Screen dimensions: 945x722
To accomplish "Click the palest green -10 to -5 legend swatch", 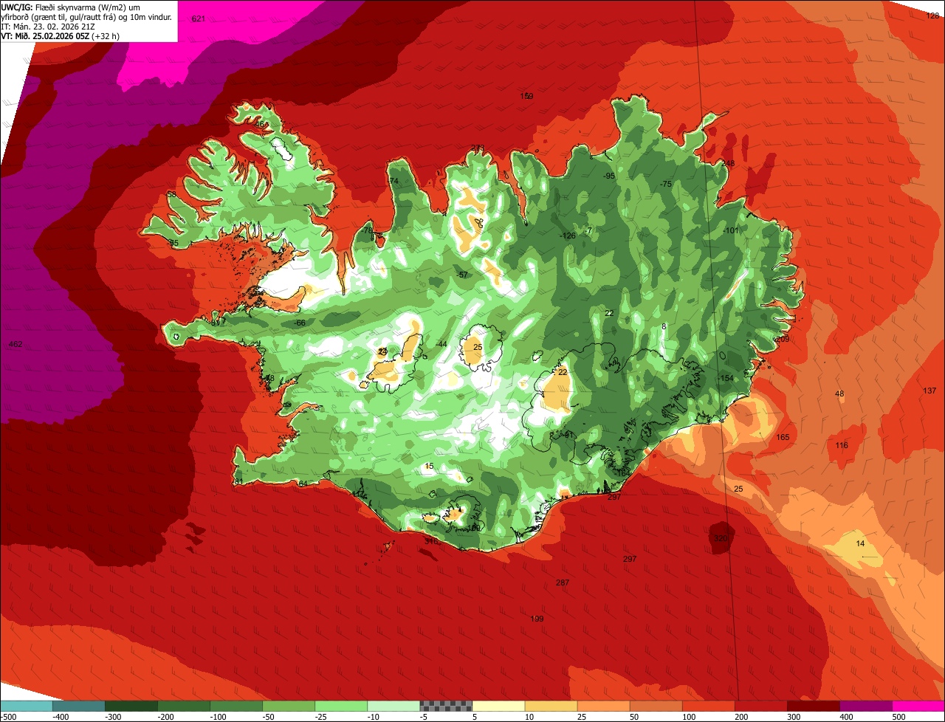I will (394, 706).
